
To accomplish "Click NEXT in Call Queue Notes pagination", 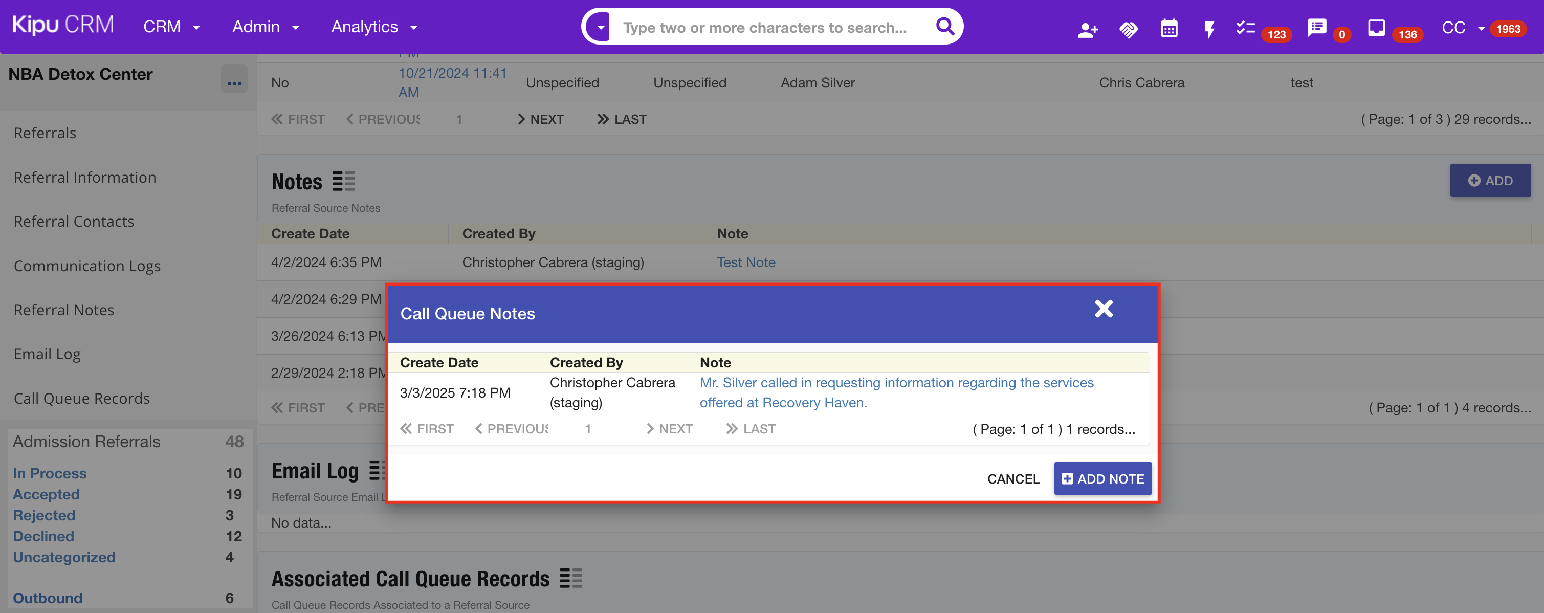I will tap(669, 429).
